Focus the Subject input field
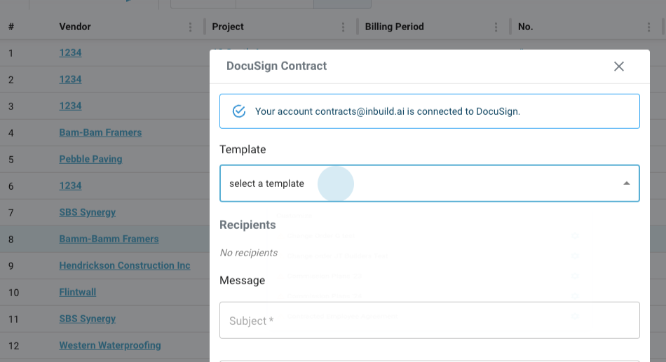This screenshot has height=362, width=666. 429,321
